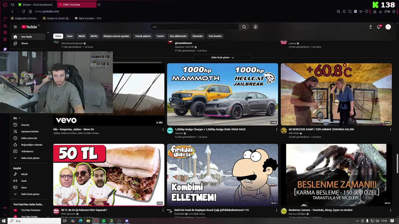Show hidden system tray icons arrow
The width and height of the screenshot is (399, 224).
(357, 221)
